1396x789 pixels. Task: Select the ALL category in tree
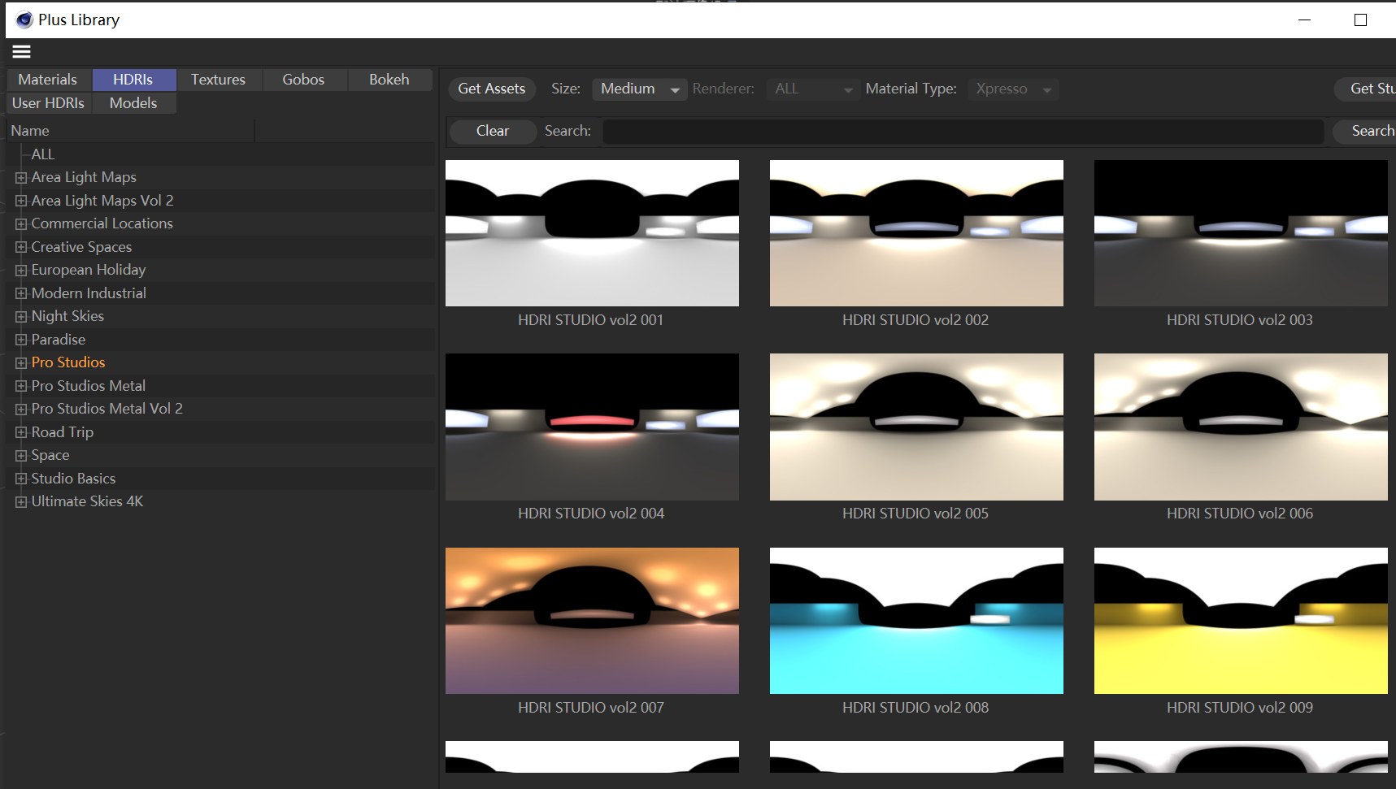point(43,154)
